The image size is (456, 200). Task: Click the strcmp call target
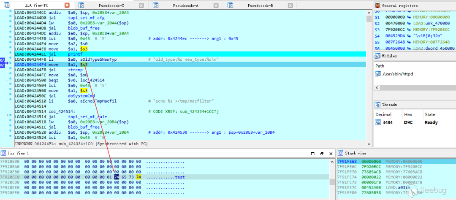(x=75, y=70)
